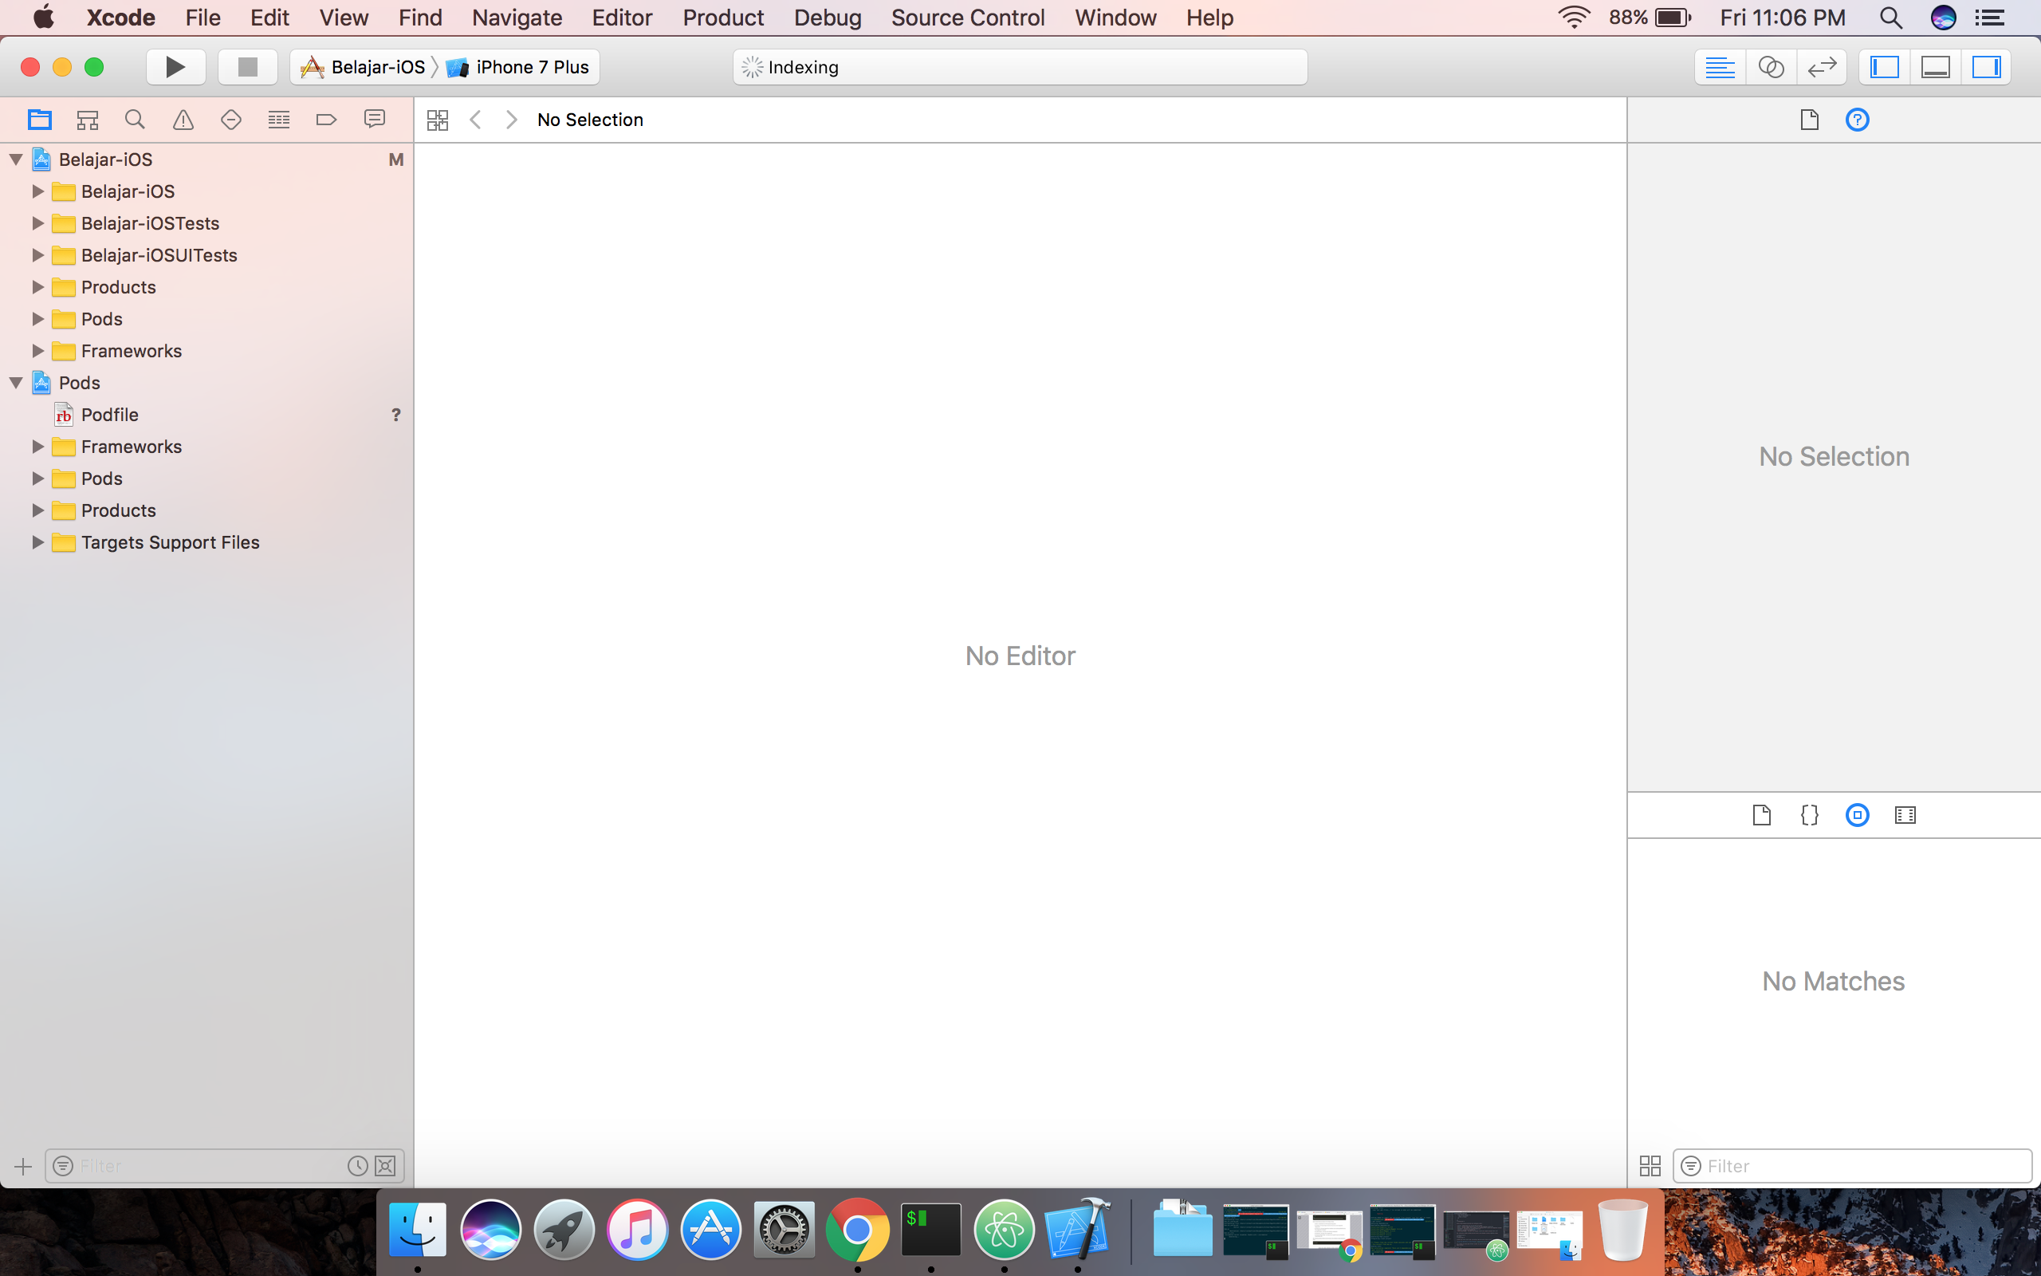Show the Issue navigator warning icon
The height and width of the screenshot is (1276, 2041).
pos(183,120)
